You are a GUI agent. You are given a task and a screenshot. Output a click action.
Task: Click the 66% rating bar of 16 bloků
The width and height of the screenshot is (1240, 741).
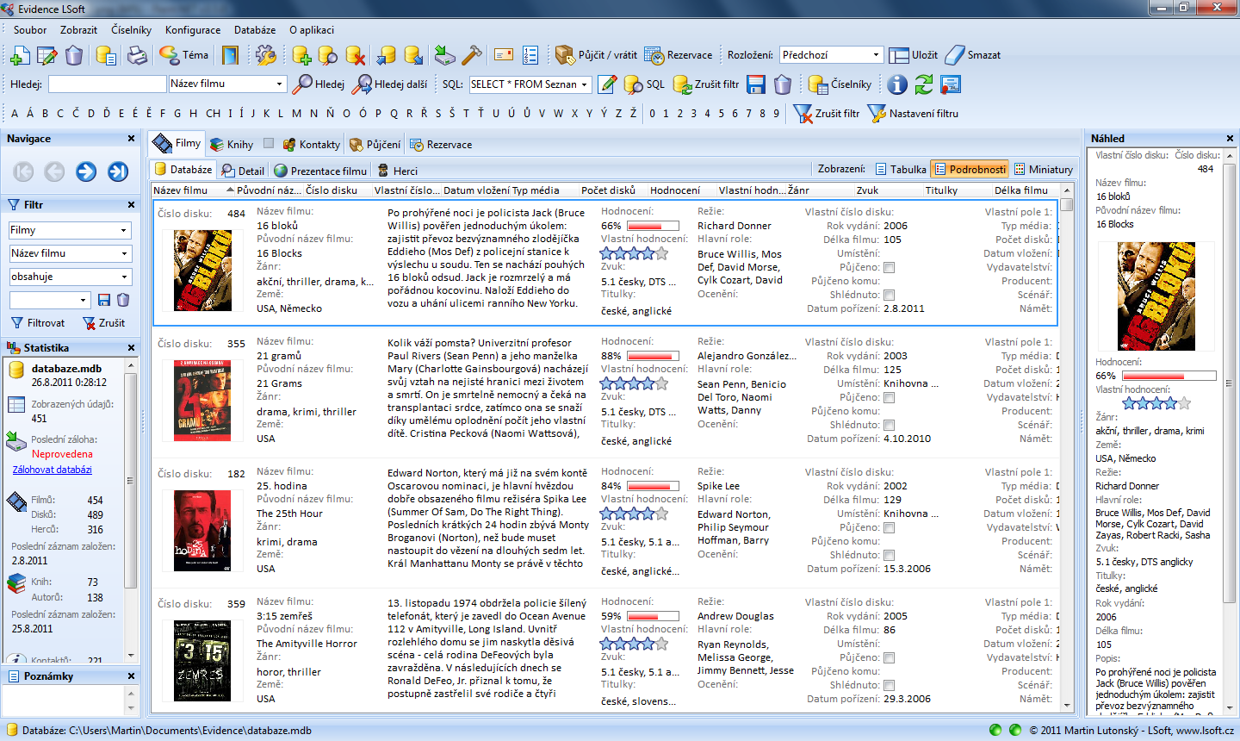[x=653, y=227]
